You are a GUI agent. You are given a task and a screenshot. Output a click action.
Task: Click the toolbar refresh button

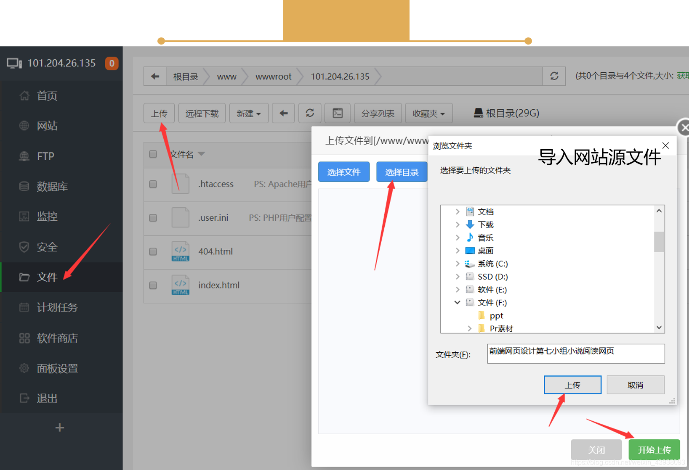(x=310, y=113)
